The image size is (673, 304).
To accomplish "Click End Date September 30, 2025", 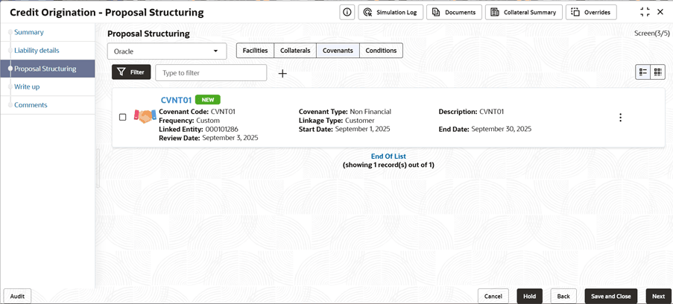I will click(x=502, y=129).
